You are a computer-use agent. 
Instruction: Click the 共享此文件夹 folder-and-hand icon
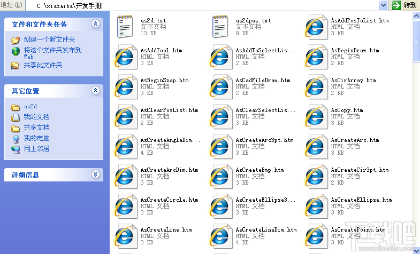[16, 65]
